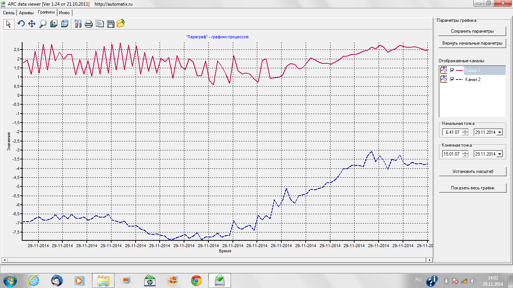Uncheck the Канал 2 checkbox
The width and height of the screenshot is (513, 288).
click(452, 79)
